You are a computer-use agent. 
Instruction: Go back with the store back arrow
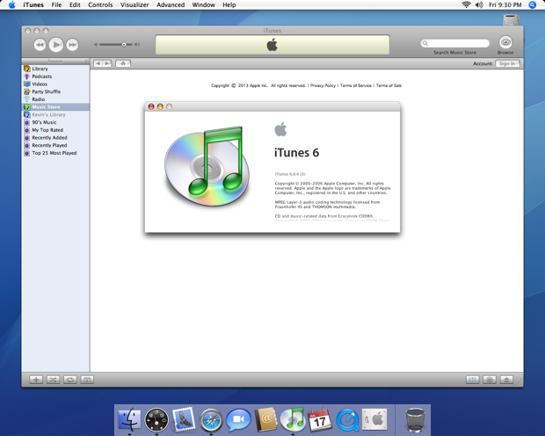[98, 63]
